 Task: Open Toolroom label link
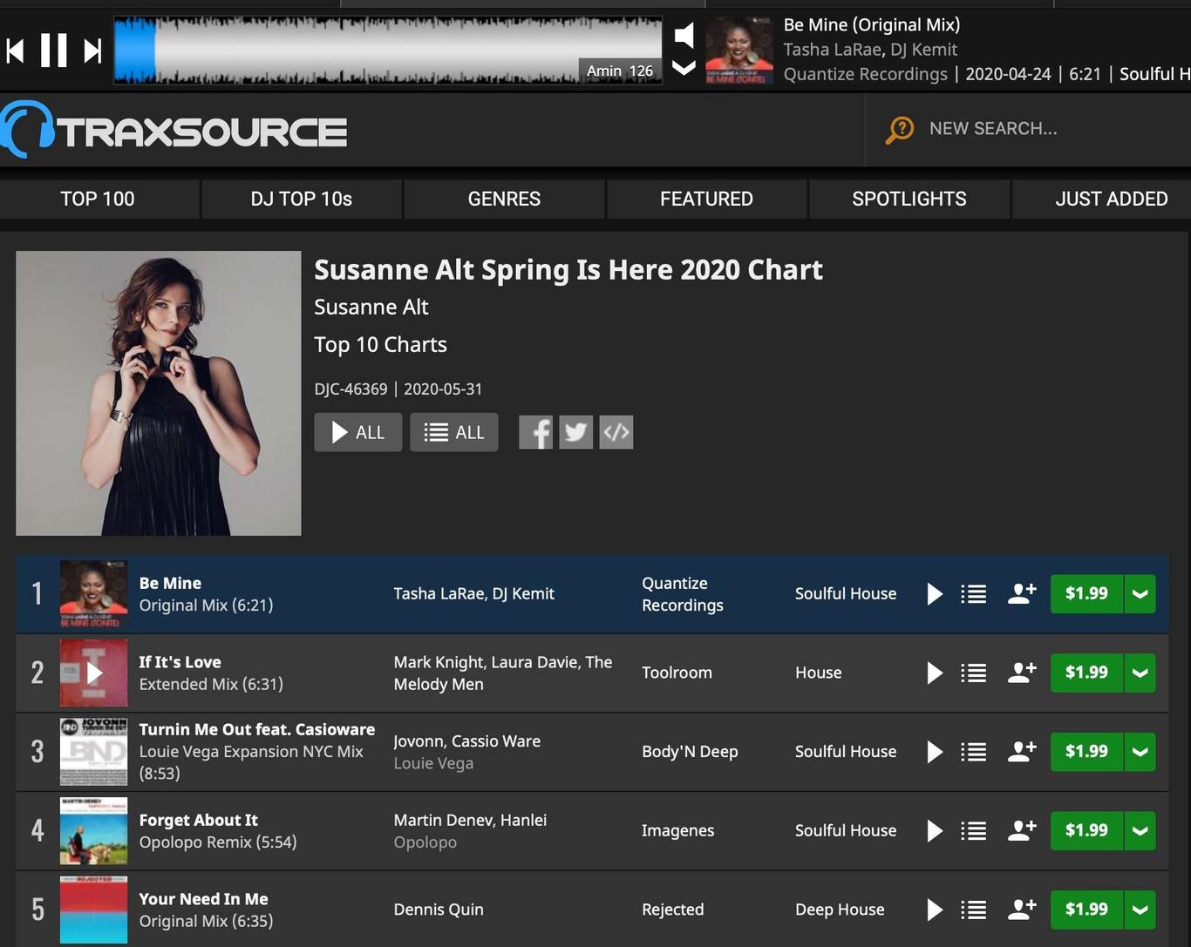[677, 673]
